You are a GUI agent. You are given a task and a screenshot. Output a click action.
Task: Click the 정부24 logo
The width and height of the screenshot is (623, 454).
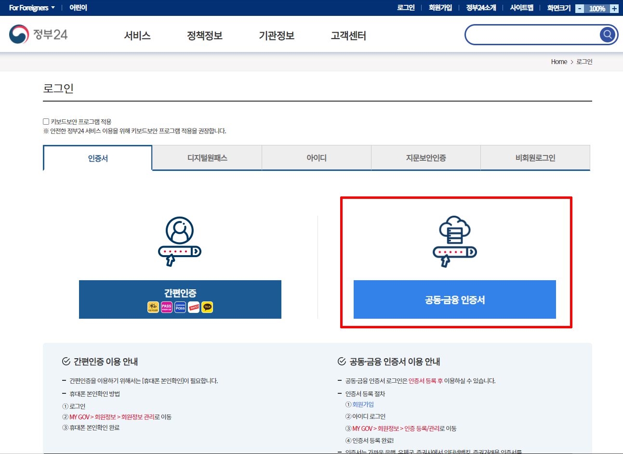click(x=39, y=35)
